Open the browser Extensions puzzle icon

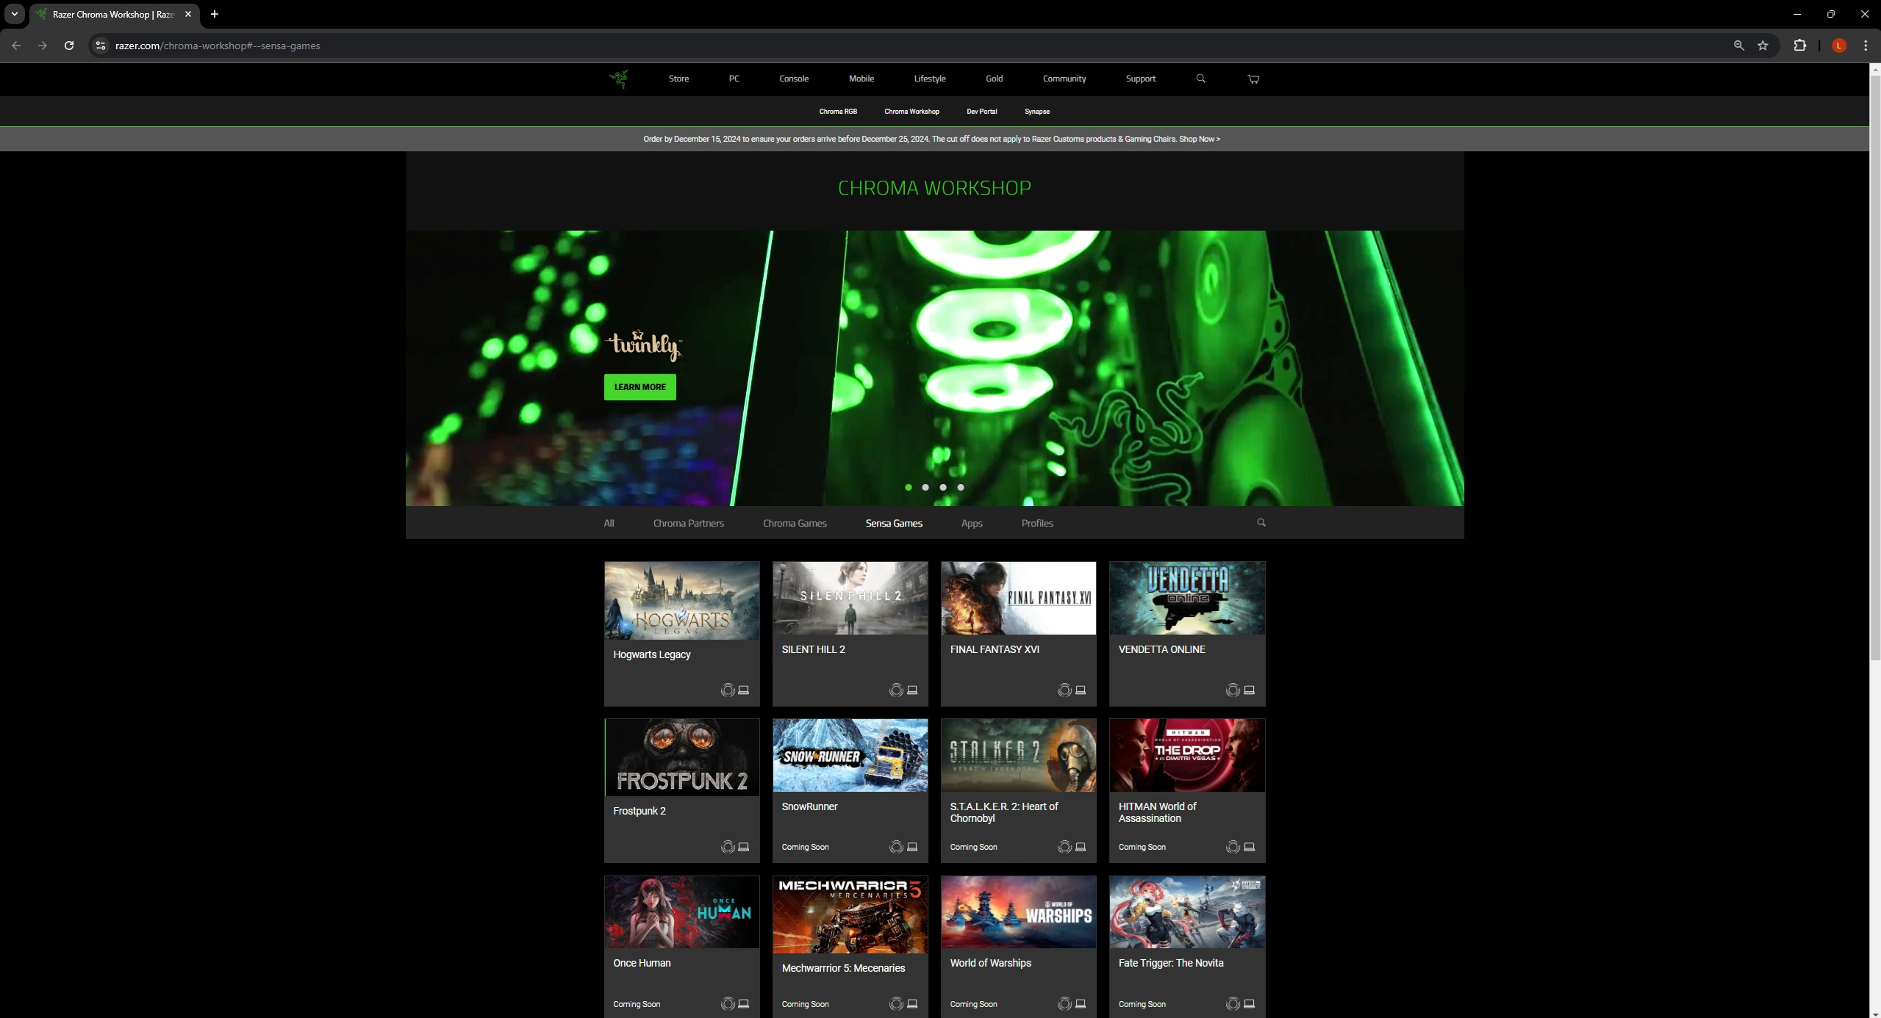tap(1799, 46)
